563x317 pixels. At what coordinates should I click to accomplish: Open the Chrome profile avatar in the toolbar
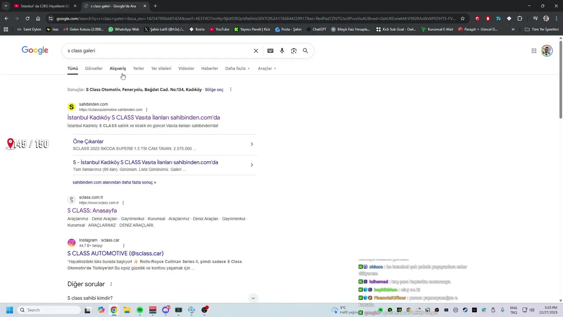546,18
